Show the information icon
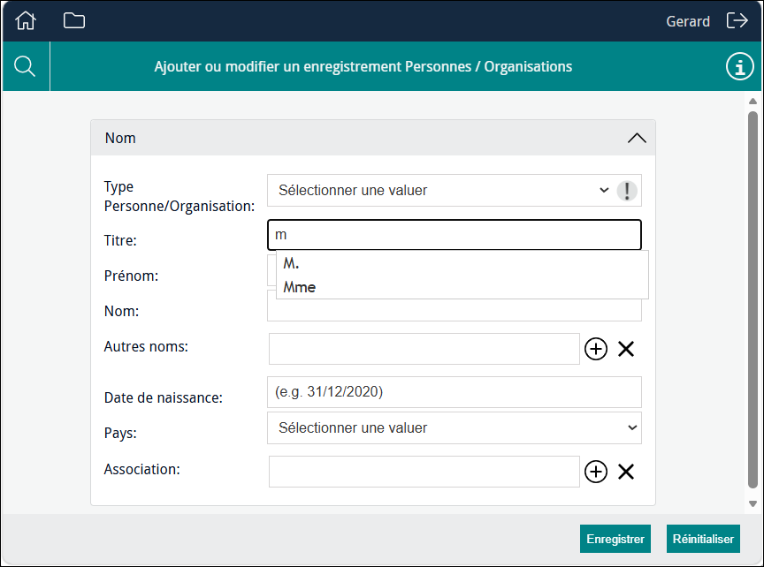Screen dimensions: 764x567 739,66
